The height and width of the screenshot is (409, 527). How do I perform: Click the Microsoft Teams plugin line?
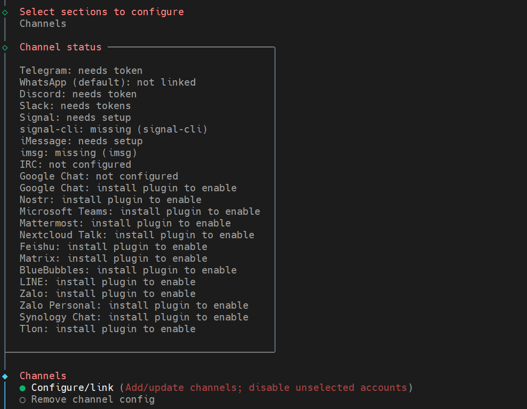coord(139,211)
